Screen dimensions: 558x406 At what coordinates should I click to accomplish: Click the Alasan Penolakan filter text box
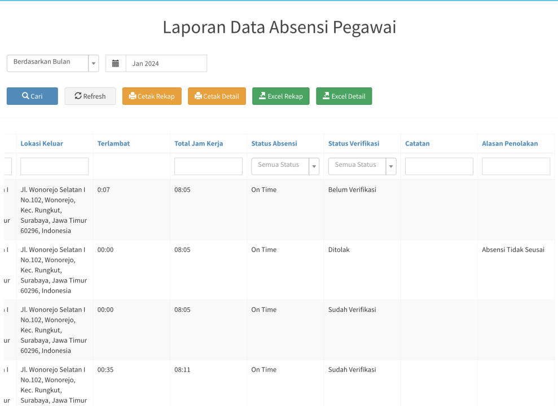pos(516,166)
